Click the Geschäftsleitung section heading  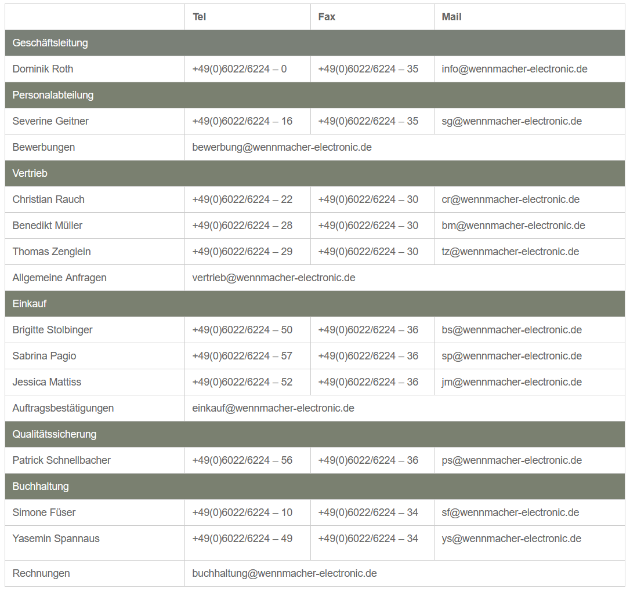click(x=50, y=43)
